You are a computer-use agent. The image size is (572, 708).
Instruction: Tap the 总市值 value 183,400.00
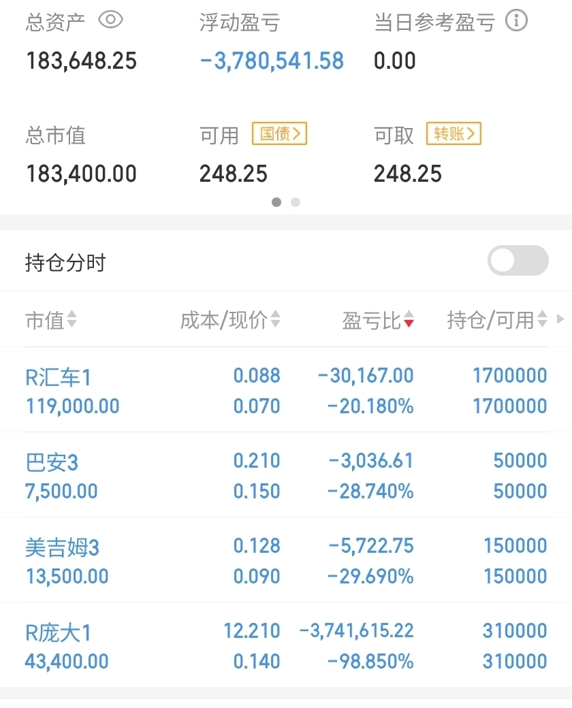tap(81, 174)
